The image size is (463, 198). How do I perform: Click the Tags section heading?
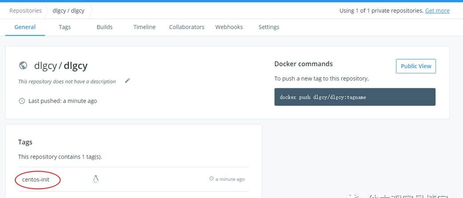point(25,142)
